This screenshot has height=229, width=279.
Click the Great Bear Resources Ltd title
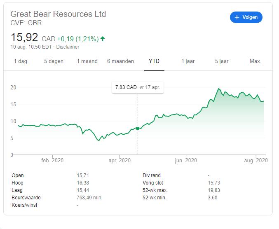tap(58, 14)
